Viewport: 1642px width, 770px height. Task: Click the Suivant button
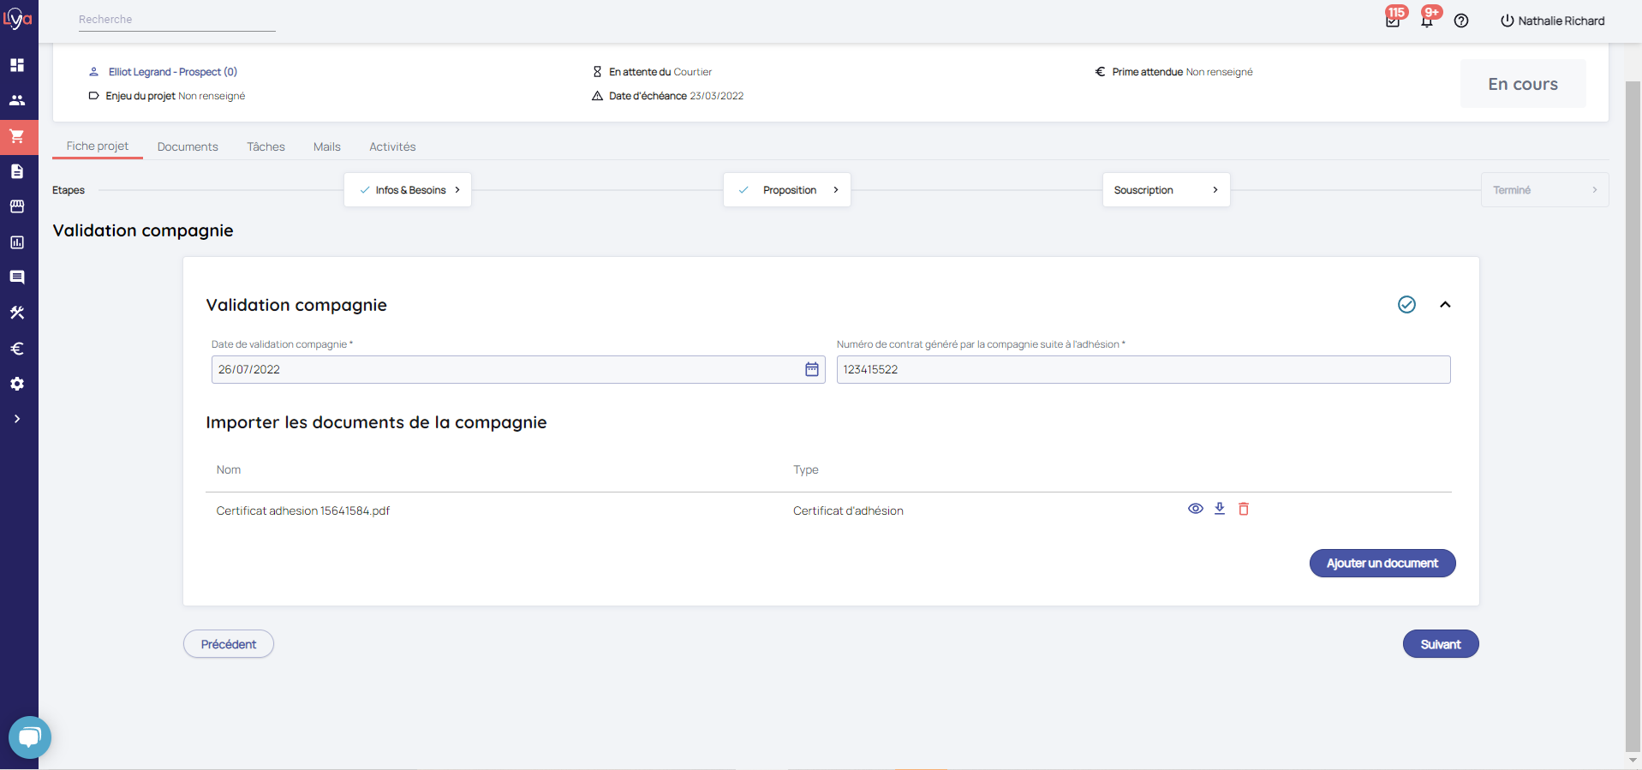1440,644
